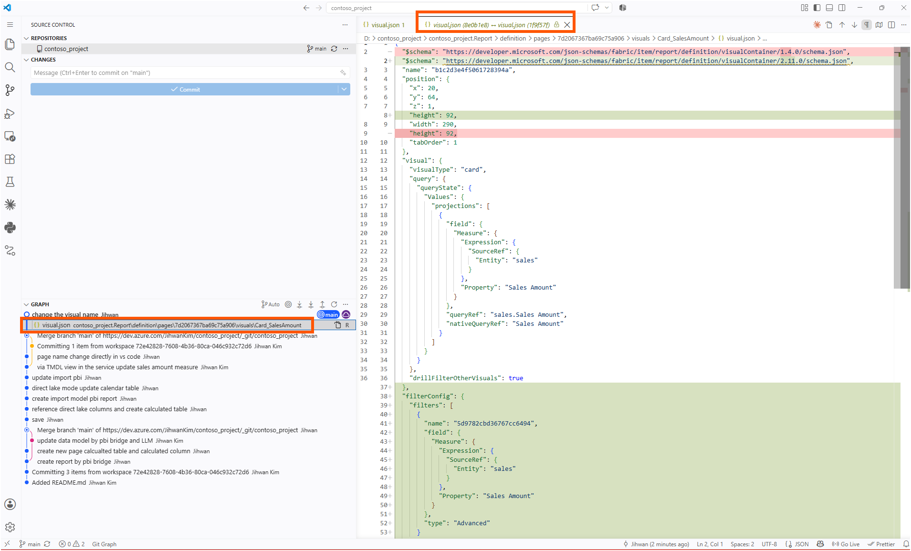This screenshot has height=551, width=911.
Task: Open the chat dropdown arrow in title bar
Action: [607, 8]
